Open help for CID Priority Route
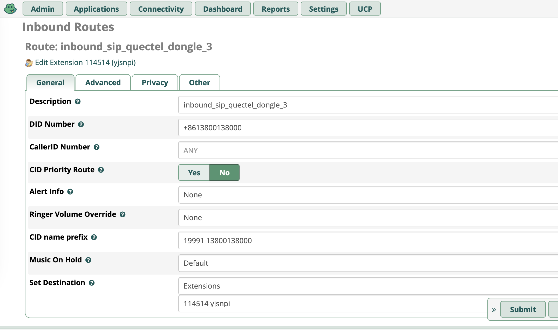558x330 pixels. (x=101, y=170)
